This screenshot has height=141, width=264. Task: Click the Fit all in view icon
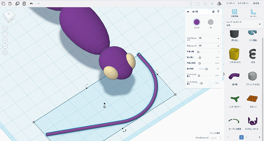pos(5,34)
